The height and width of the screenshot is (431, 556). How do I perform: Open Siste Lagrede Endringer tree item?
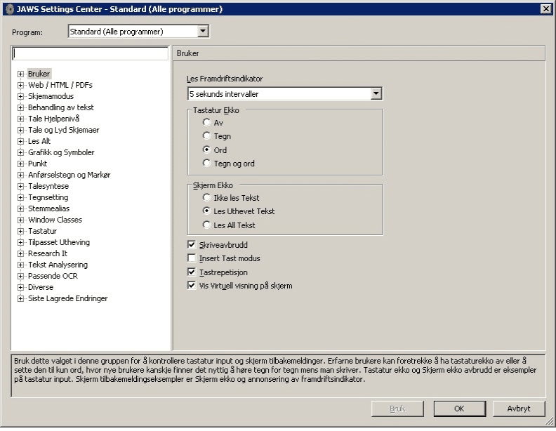67,298
